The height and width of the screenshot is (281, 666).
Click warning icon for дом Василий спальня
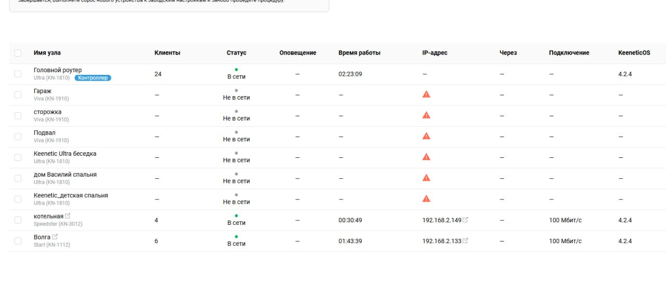click(x=426, y=177)
